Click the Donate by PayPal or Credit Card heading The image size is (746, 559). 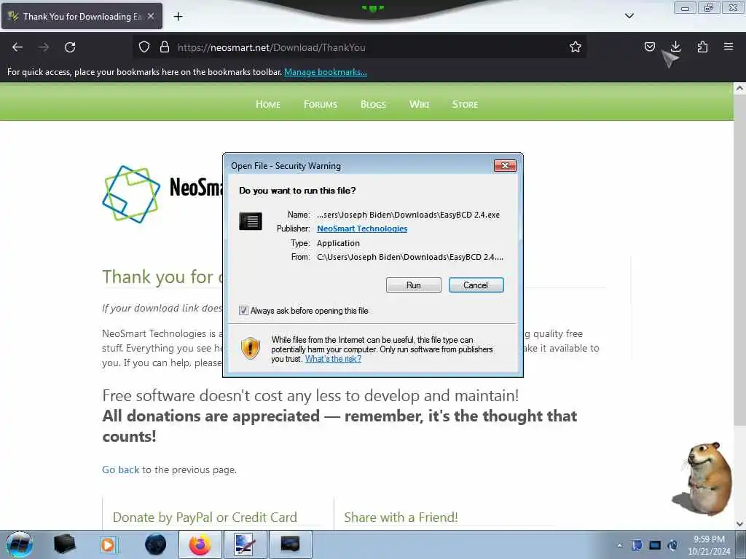[205, 518]
